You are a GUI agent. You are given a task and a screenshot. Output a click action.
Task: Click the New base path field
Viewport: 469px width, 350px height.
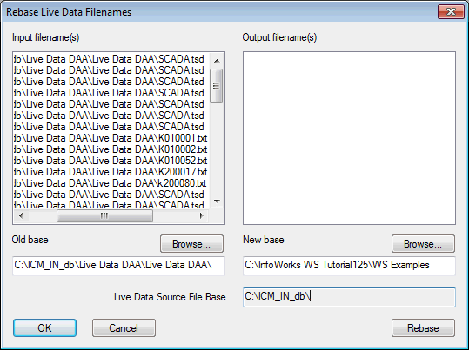point(349,266)
